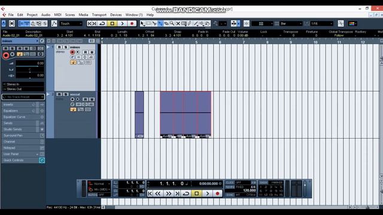Open the Audio menu
The height and width of the screenshot is (215, 383).
point(45,15)
